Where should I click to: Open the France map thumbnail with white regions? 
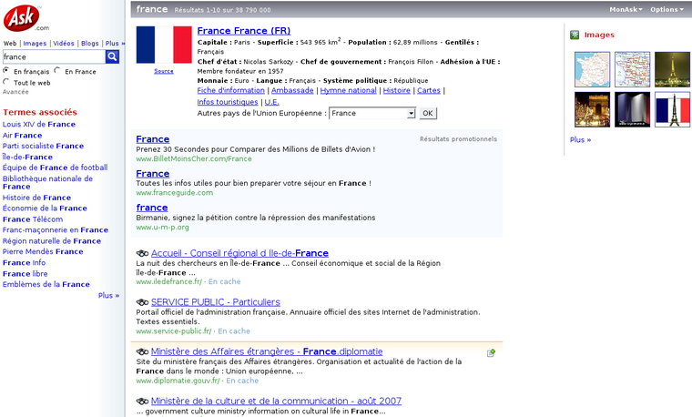tap(592, 69)
